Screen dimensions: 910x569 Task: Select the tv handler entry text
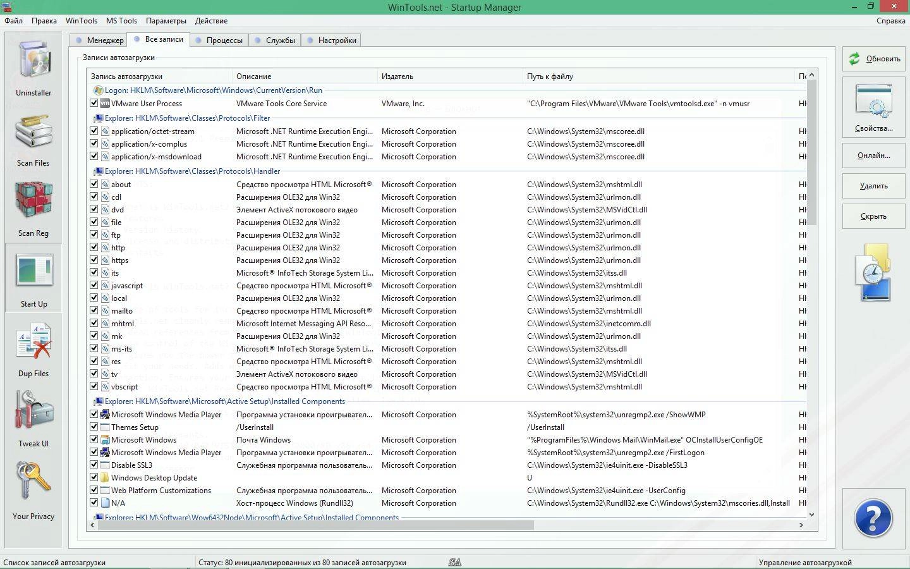pyautogui.click(x=114, y=374)
